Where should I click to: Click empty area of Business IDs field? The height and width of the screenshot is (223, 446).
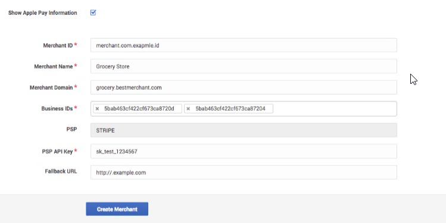pyautogui.click(x=334, y=109)
